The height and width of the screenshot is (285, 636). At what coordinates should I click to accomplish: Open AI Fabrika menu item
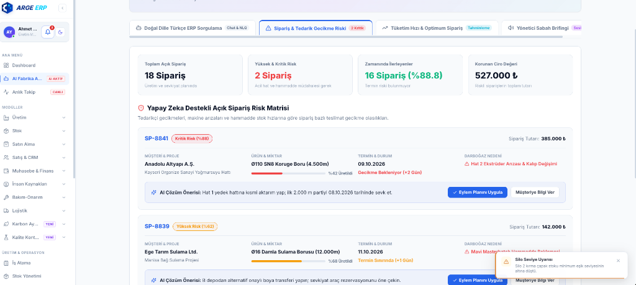35,79
